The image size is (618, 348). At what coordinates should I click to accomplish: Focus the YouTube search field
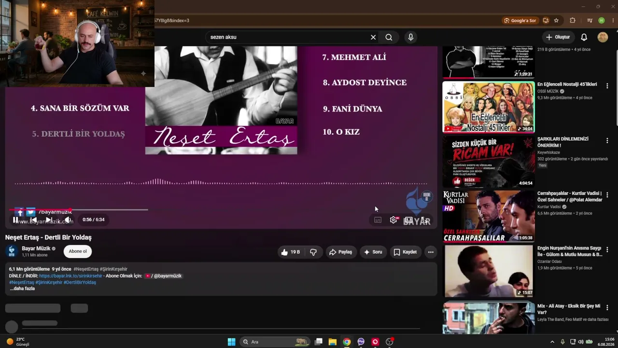pyautogui.click(x=287, y=37)
